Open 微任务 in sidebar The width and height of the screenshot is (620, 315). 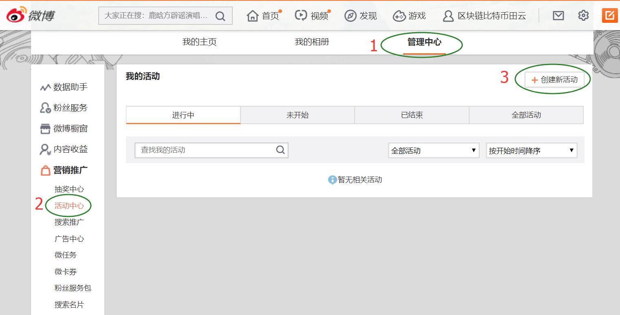click(x=66, y=255)
